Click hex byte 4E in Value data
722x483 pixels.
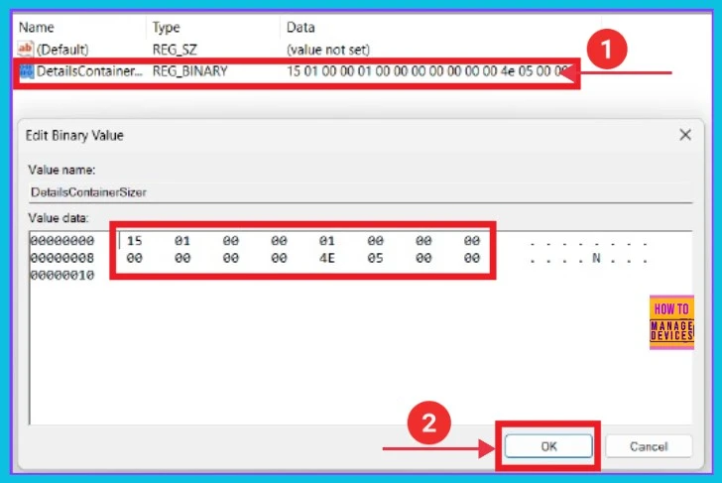[327, 258]
